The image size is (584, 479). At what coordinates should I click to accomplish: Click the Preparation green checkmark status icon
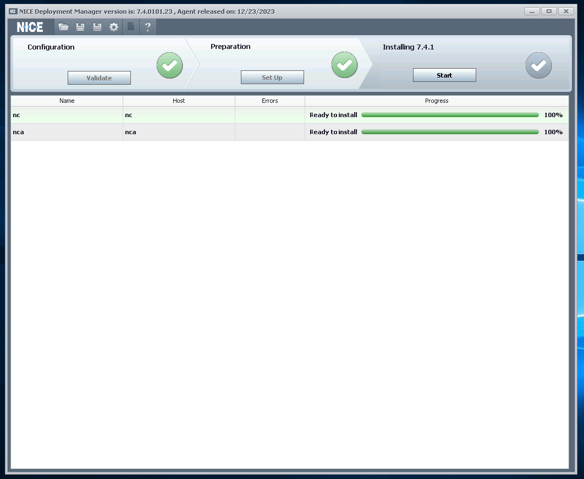[x=344, y=65]
